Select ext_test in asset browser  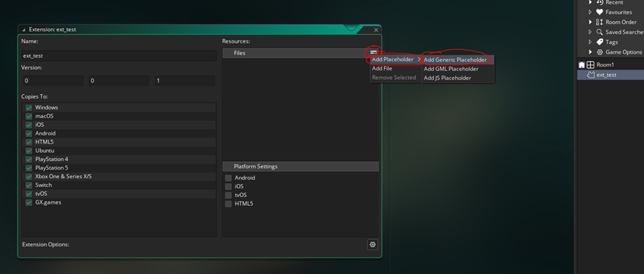coord(611,75)
